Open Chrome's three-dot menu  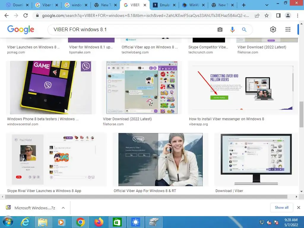297,15
